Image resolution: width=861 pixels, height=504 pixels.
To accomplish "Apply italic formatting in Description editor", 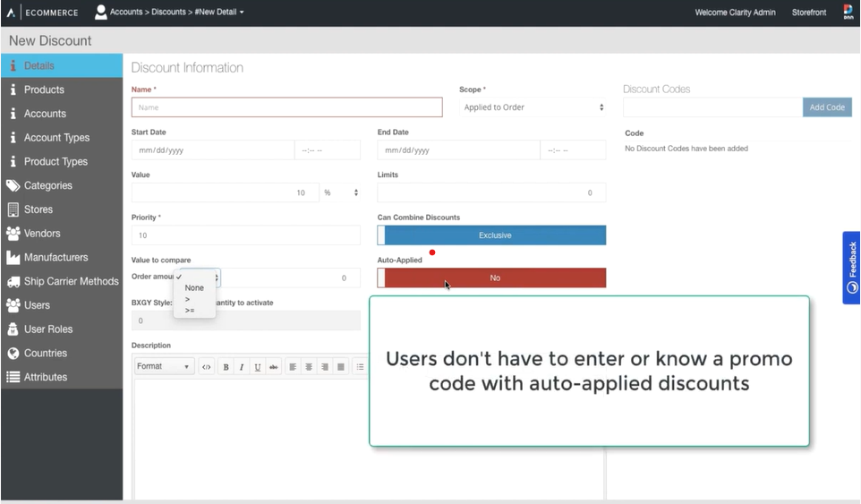I will pos(242,367).
